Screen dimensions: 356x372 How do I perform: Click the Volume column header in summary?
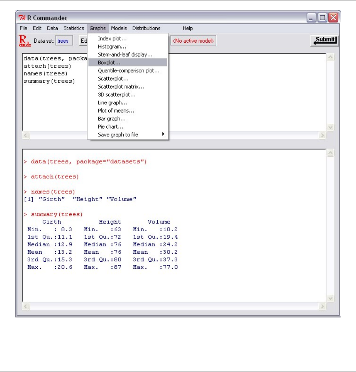(159, 222)
